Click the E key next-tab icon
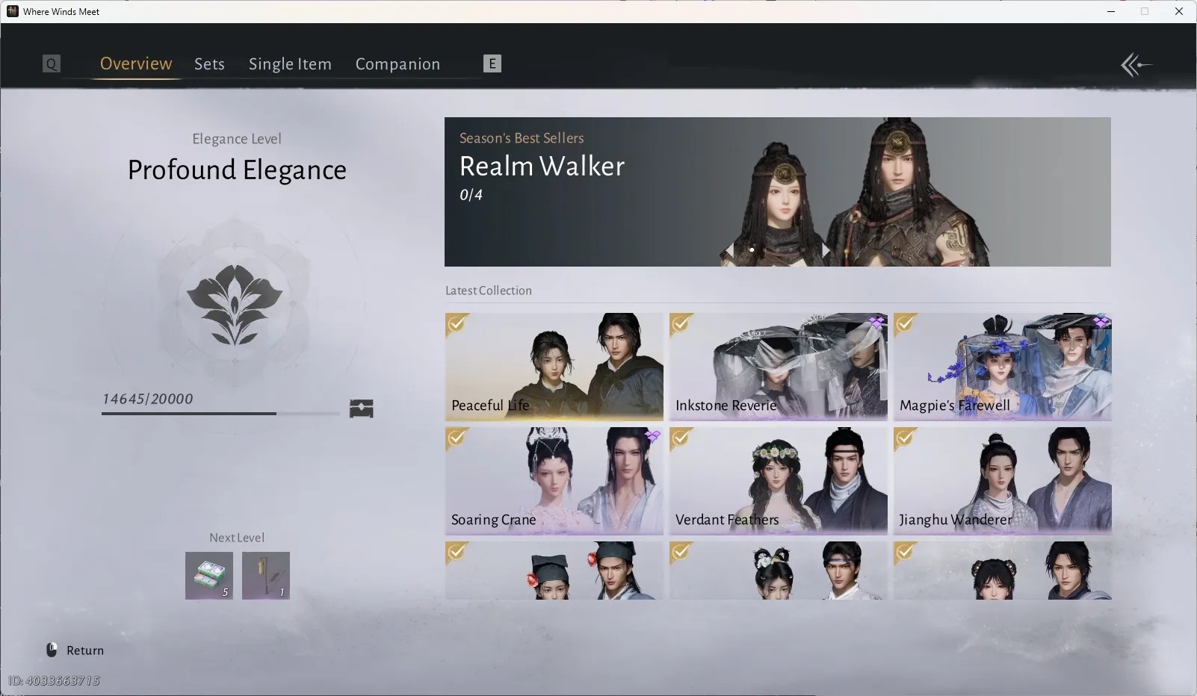This screenshot has width=1197, height=696. pyautogui.click(x=492, y=64)
